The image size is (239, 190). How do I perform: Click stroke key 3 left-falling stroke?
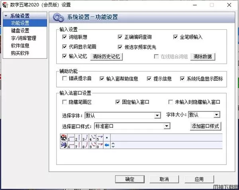click(x=85, y=138)
